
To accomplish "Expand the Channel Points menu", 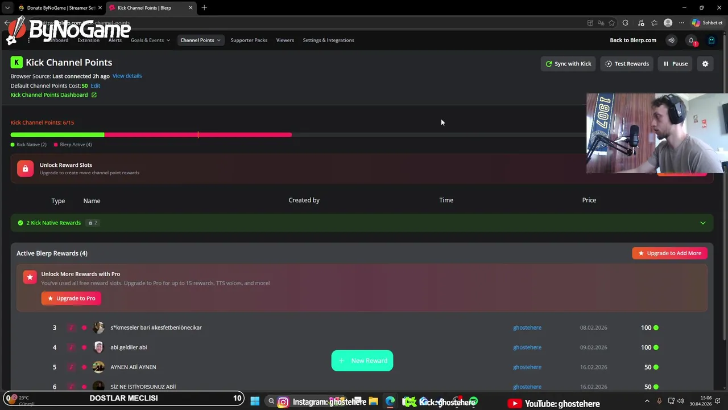I will (x=200, y=40).
